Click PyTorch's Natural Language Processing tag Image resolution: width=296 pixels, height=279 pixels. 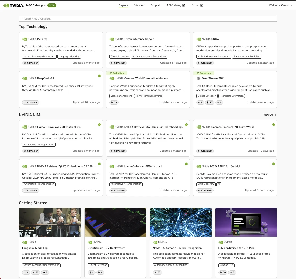pyautogui.click(x=39, y=57)
